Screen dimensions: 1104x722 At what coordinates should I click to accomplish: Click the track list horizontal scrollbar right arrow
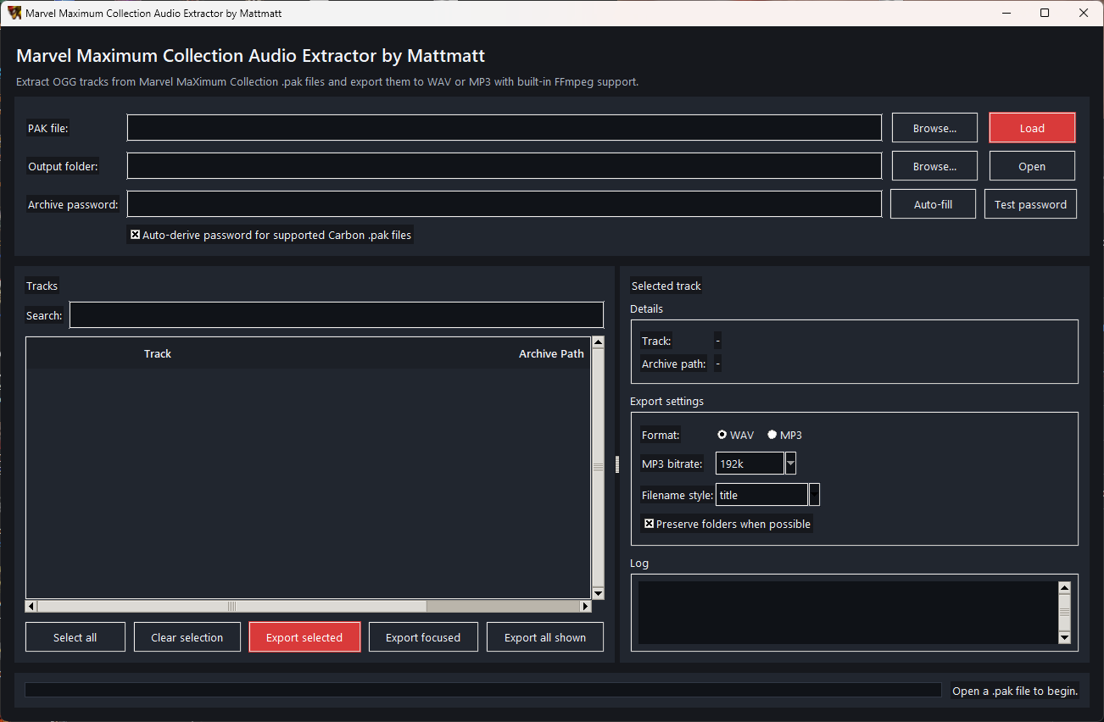(585, 606)
